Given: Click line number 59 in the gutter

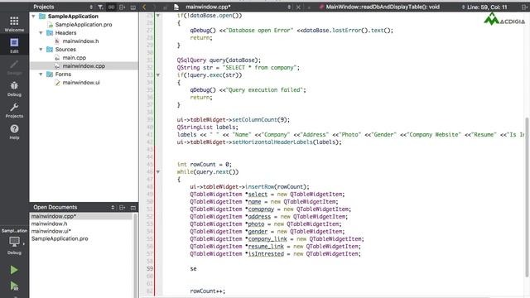Looking at the screenshot, I should point(150,268).
